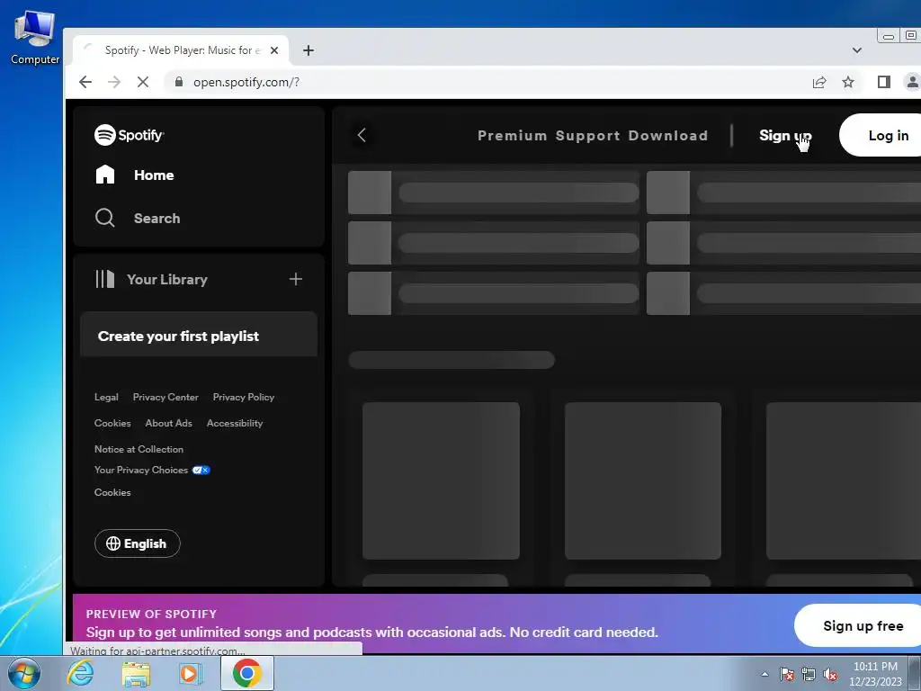Expand the tab search chevron
Screen dimensions: 921x691
857,50
